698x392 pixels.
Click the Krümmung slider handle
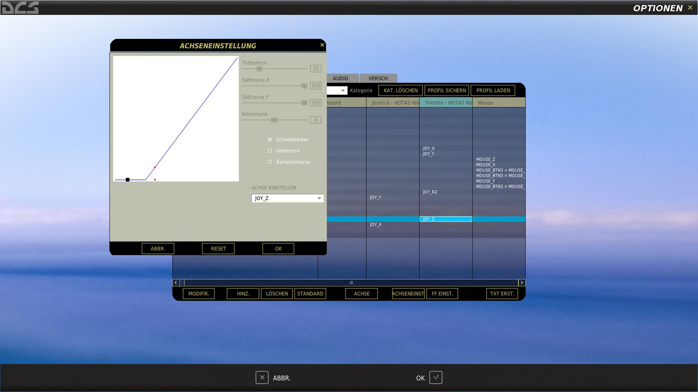275,120
